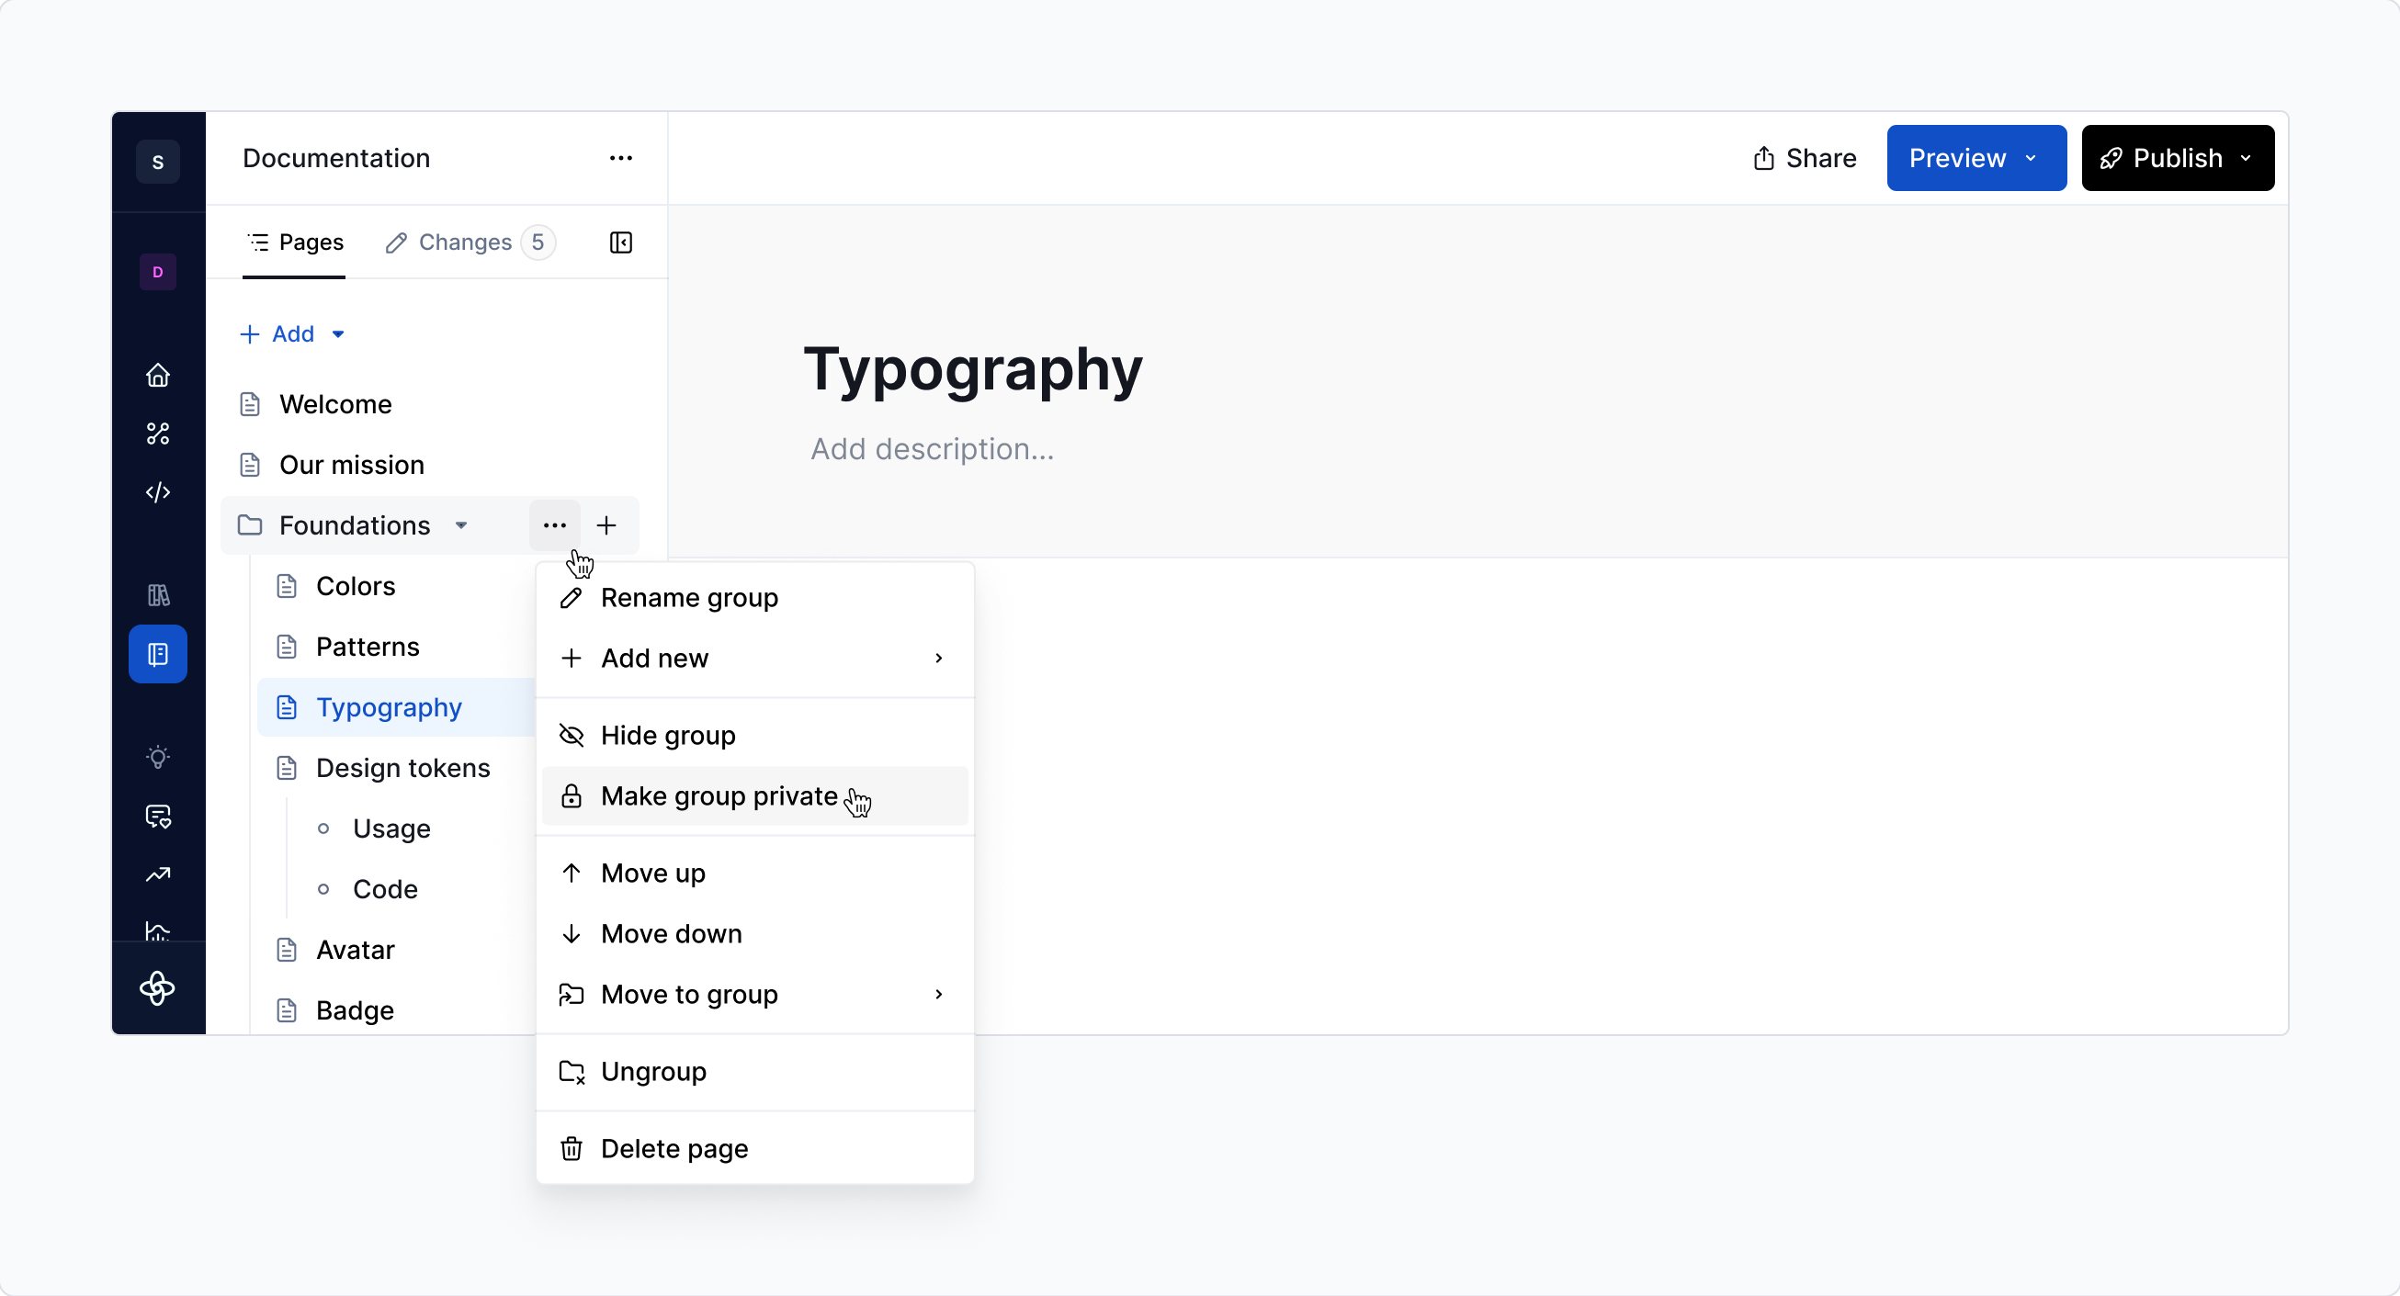
Task: Choose Rename group in the menu
Action: [x=754, y=598]
